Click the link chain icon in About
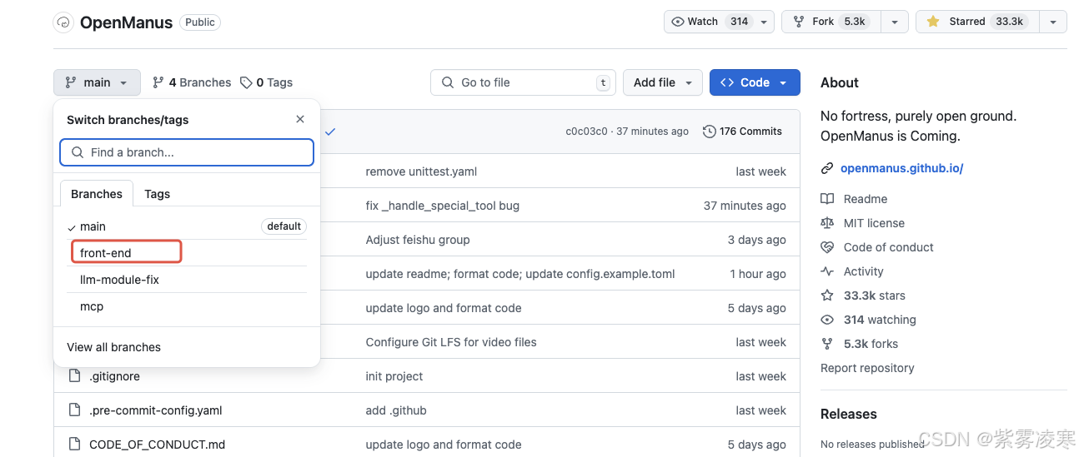 point(827,168)
